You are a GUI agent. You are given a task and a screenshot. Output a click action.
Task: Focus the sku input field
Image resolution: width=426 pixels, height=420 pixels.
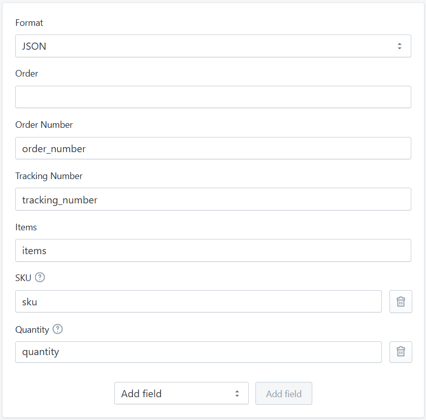[x=198, y=301]
